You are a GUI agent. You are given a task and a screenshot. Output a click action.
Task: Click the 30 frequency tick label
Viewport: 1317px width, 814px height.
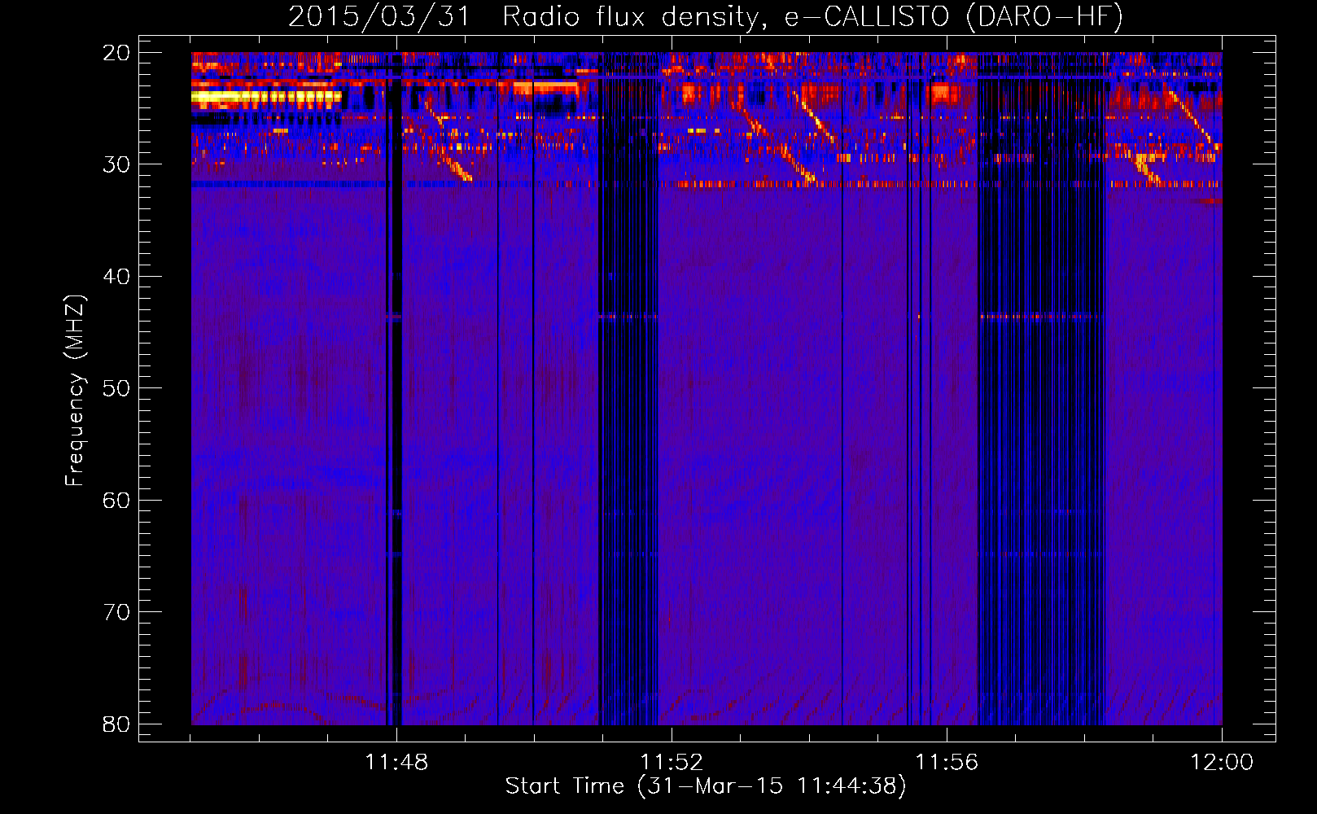pos(116,164)
